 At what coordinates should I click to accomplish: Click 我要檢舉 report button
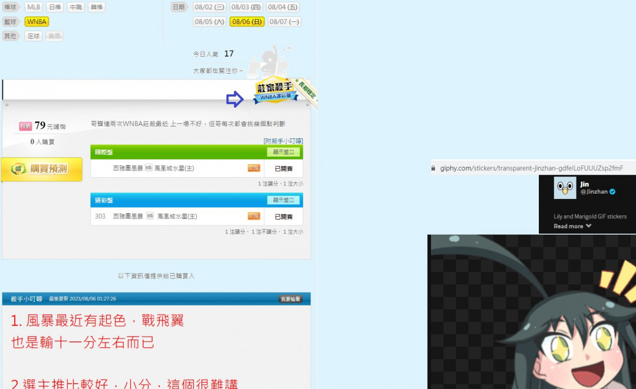pyautogui.click(x=290, y=299)
